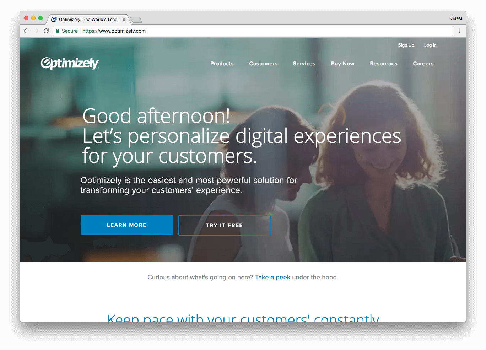Click the Guest profile label
Viewport: 486px width, 350px height.
pos(456,18)
